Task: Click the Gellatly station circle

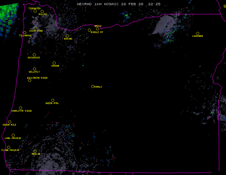Action: click(x=34, y=69)
